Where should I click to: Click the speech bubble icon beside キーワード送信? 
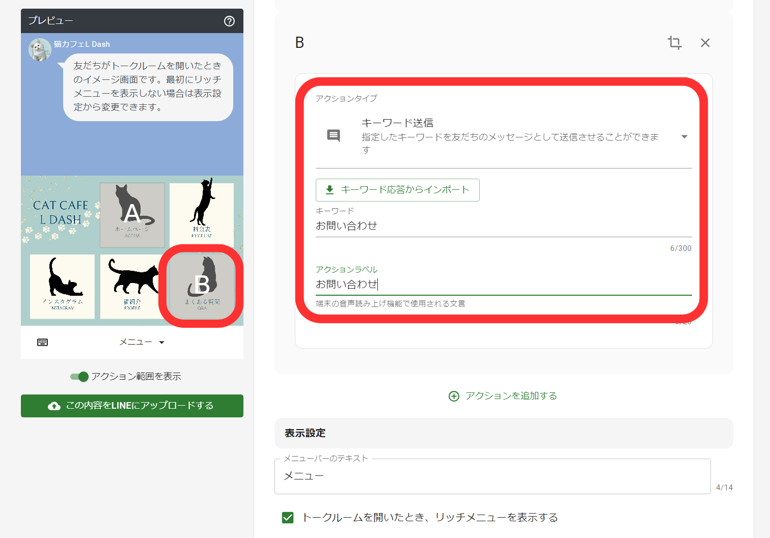point(334,135)
